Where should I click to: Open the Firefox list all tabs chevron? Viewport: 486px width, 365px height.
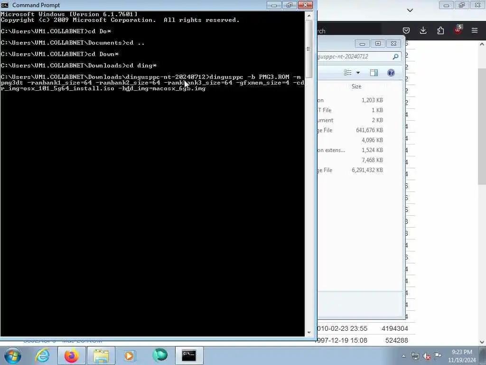tap(410, 10)
